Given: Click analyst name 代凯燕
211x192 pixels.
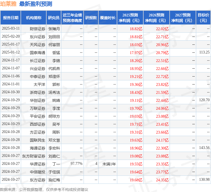Looking at the screenshot, I should [x=54, y=69].
